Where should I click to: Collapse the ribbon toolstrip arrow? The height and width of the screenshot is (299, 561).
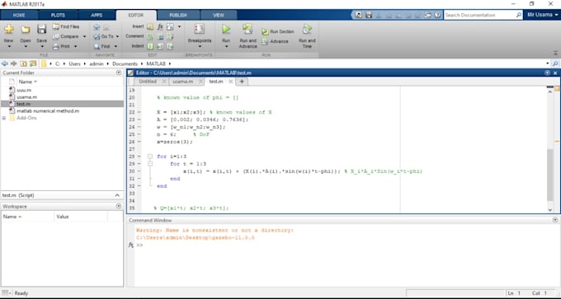click(555, 53)
